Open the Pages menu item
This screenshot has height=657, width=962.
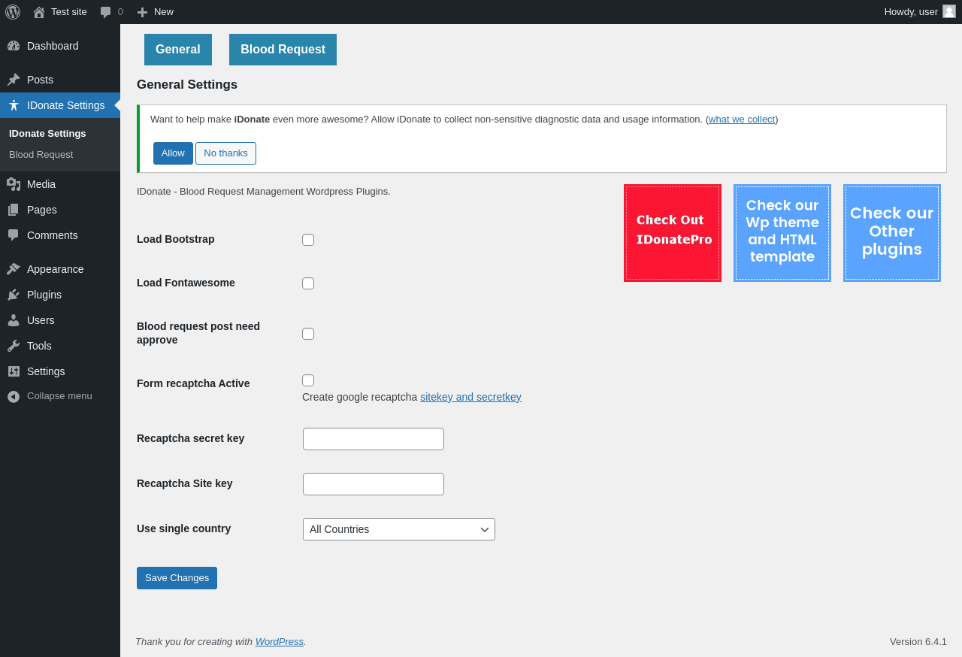(60, 210)
